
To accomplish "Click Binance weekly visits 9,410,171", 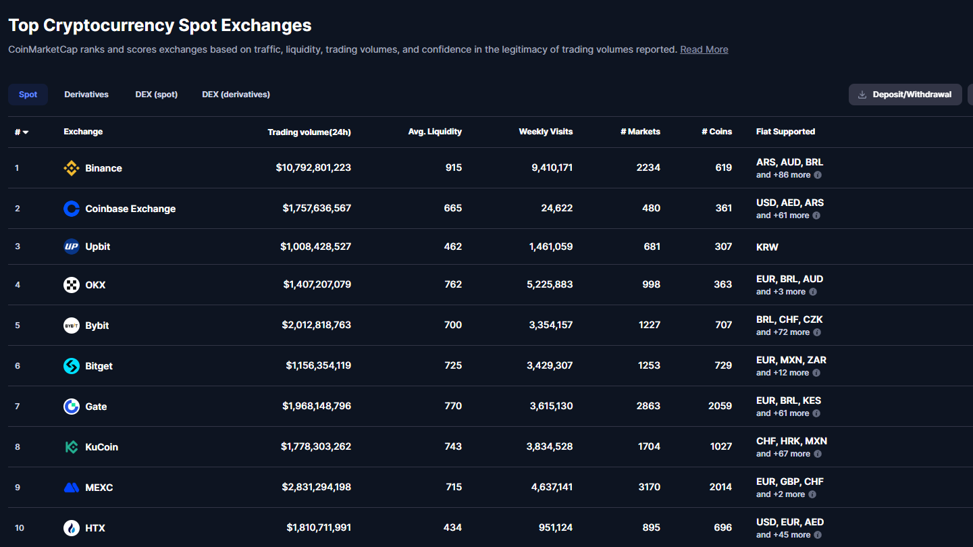I will (x=552, y=167).
